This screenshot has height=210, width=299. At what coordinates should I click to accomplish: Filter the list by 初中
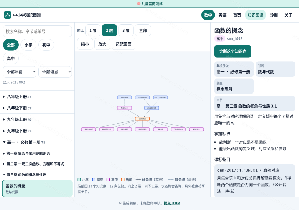(x=46, y=45)
